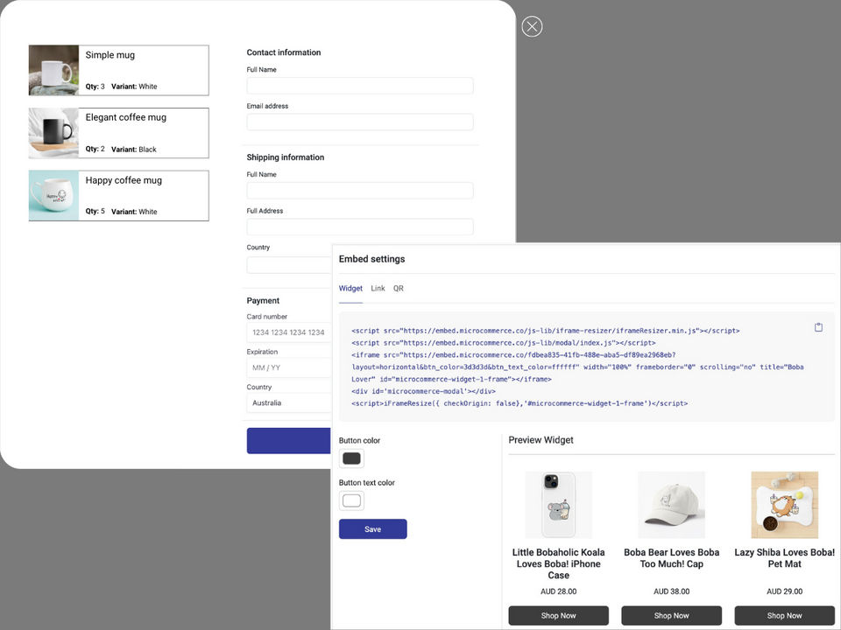Switch to the Link tab

tap(378, 289)
